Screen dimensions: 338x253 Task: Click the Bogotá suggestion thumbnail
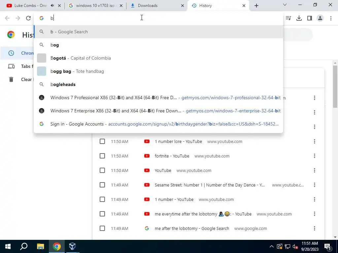pos(42,58)
